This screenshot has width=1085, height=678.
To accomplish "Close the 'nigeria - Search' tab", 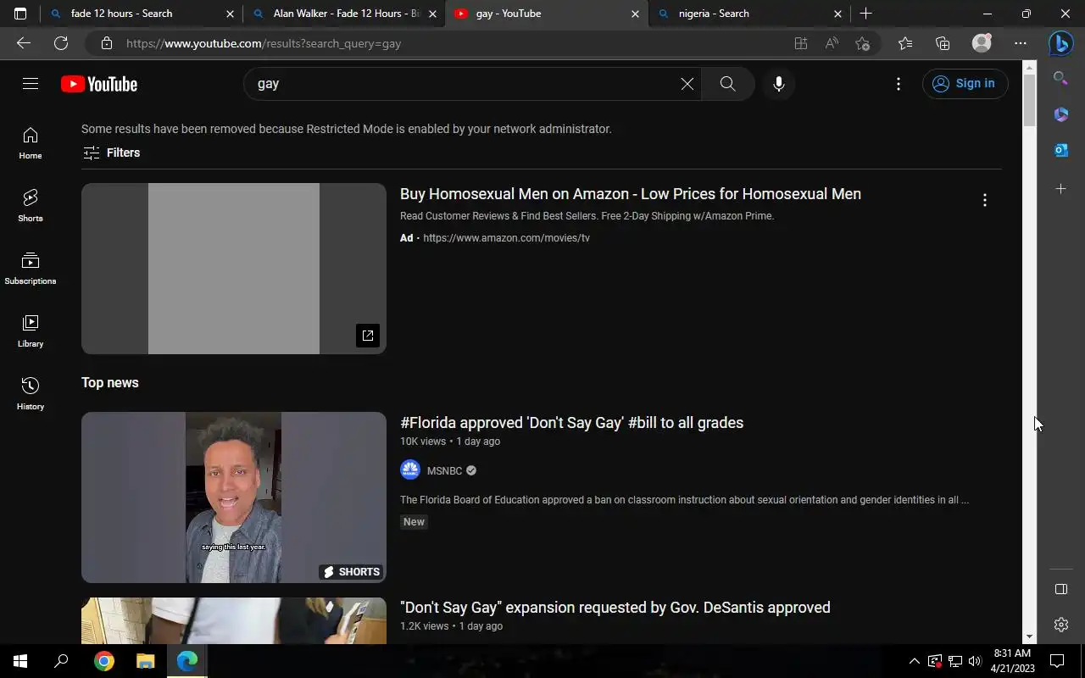I will pyautogui.click(x=838, y=14).
